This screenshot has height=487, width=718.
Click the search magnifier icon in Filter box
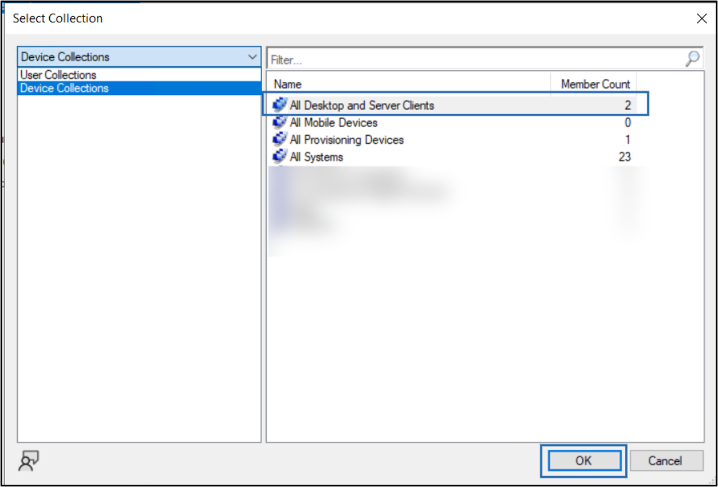coord(692,58)
